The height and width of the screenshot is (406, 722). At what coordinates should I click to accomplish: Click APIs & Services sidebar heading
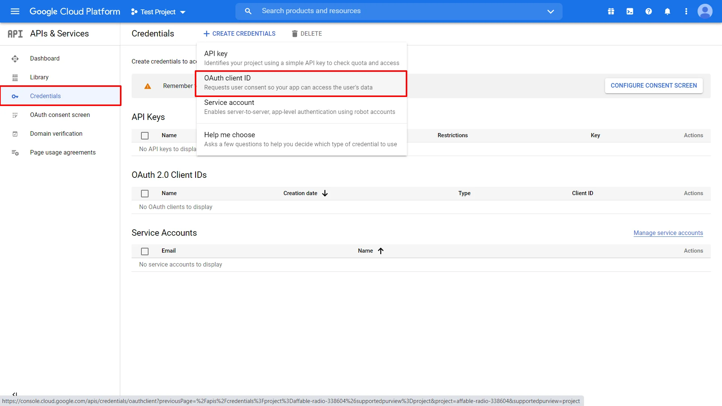pos(59,33)
